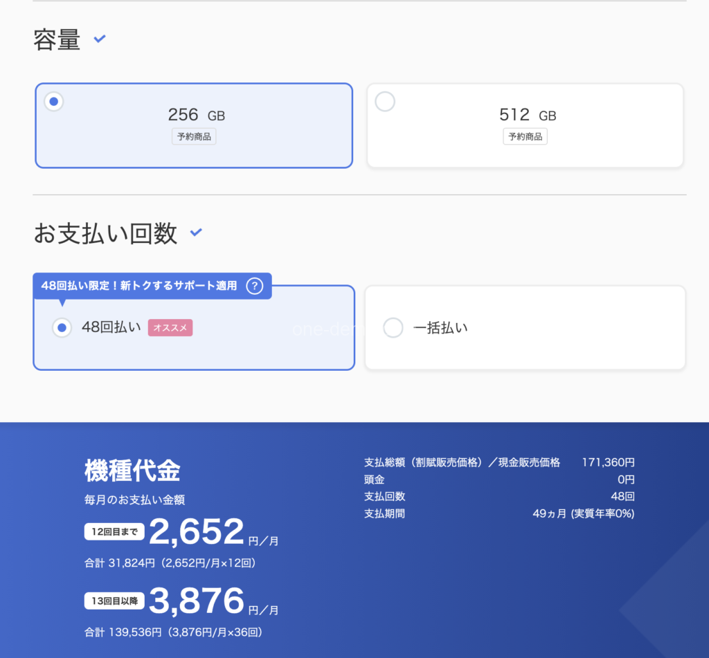
Task: Click 予約商品 tag under 256 GB
Action: point(194,137)
